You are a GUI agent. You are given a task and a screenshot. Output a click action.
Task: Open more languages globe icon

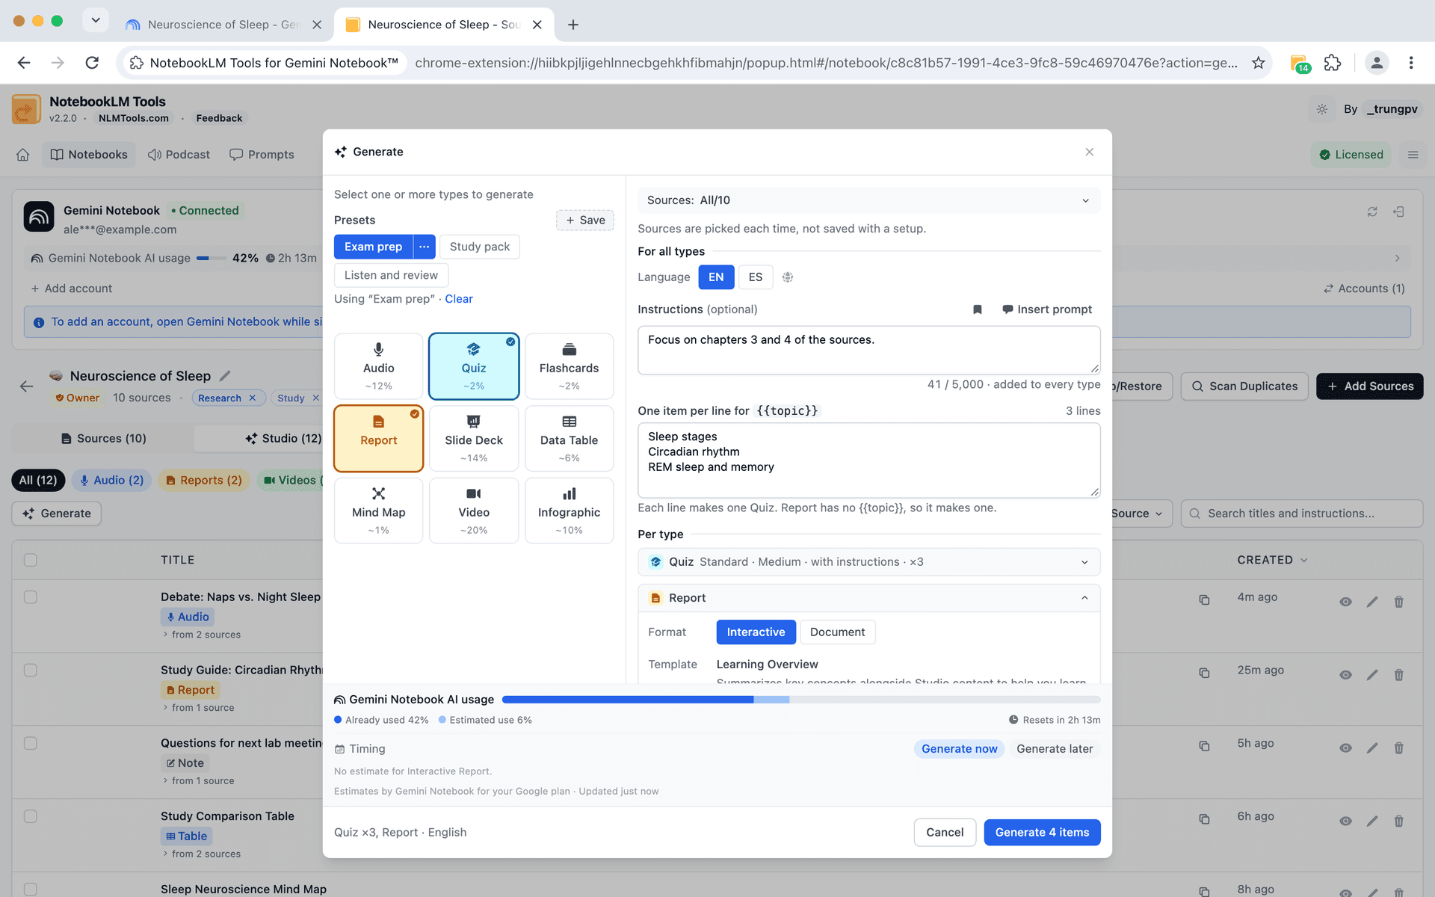point(788,277)
